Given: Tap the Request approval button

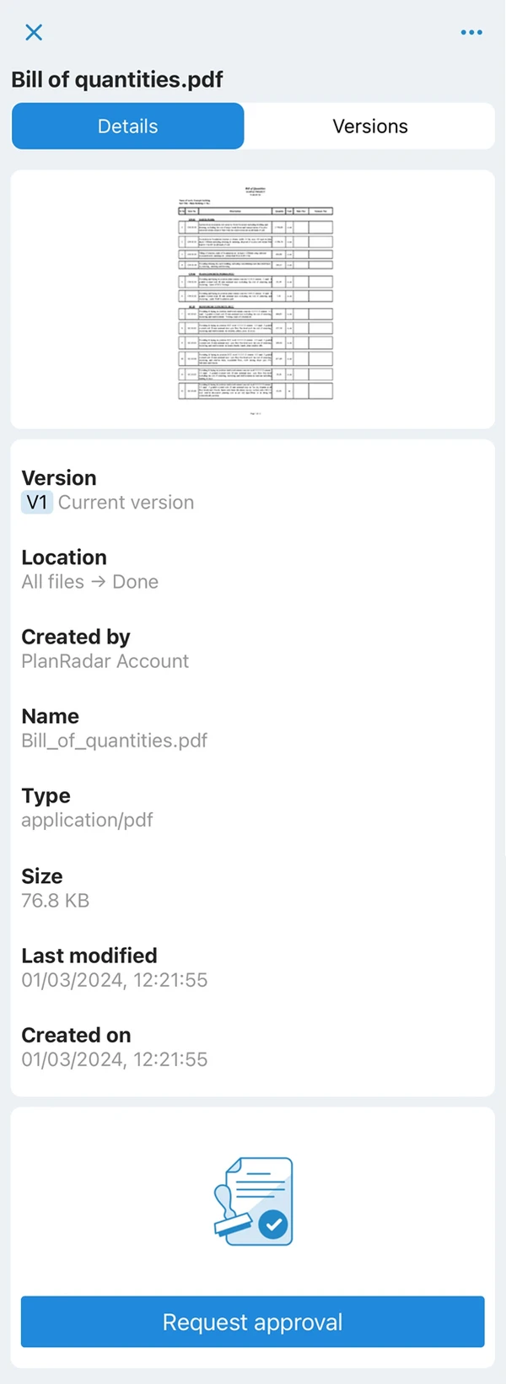Looking at the screenshot, I should coord(253,1322).
